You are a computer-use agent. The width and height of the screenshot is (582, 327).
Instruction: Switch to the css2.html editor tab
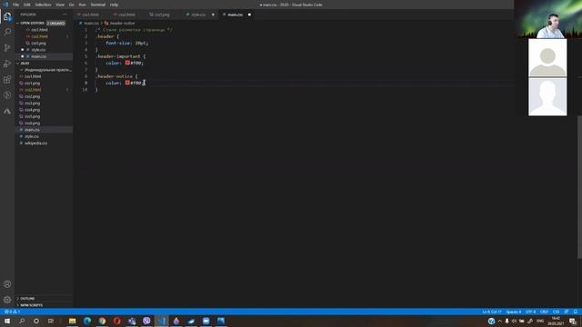point(127,15)
